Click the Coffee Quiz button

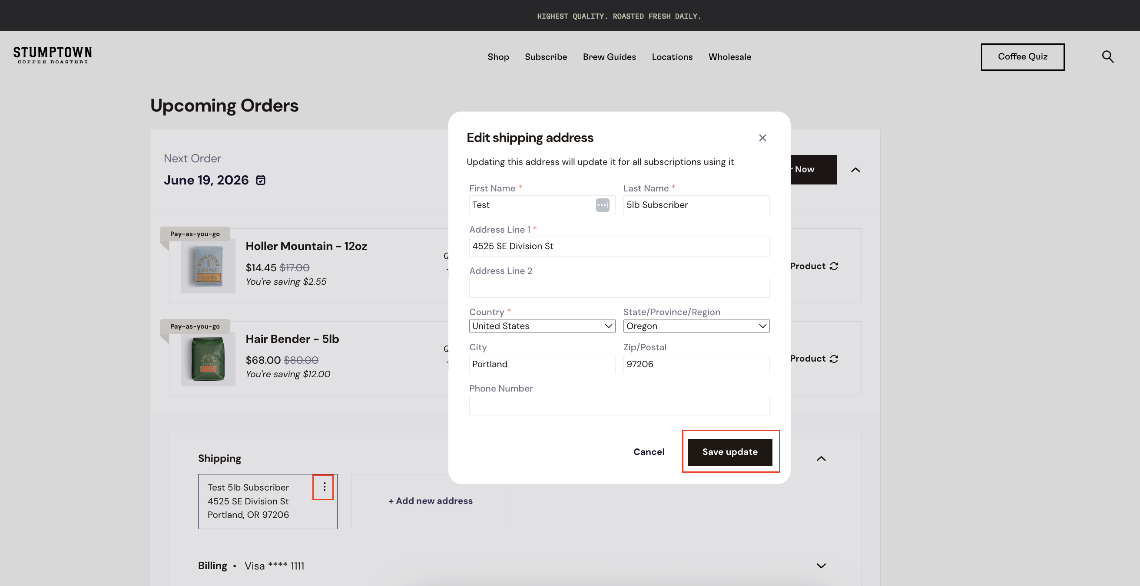pyautogui.click(x=1022, y=56)
